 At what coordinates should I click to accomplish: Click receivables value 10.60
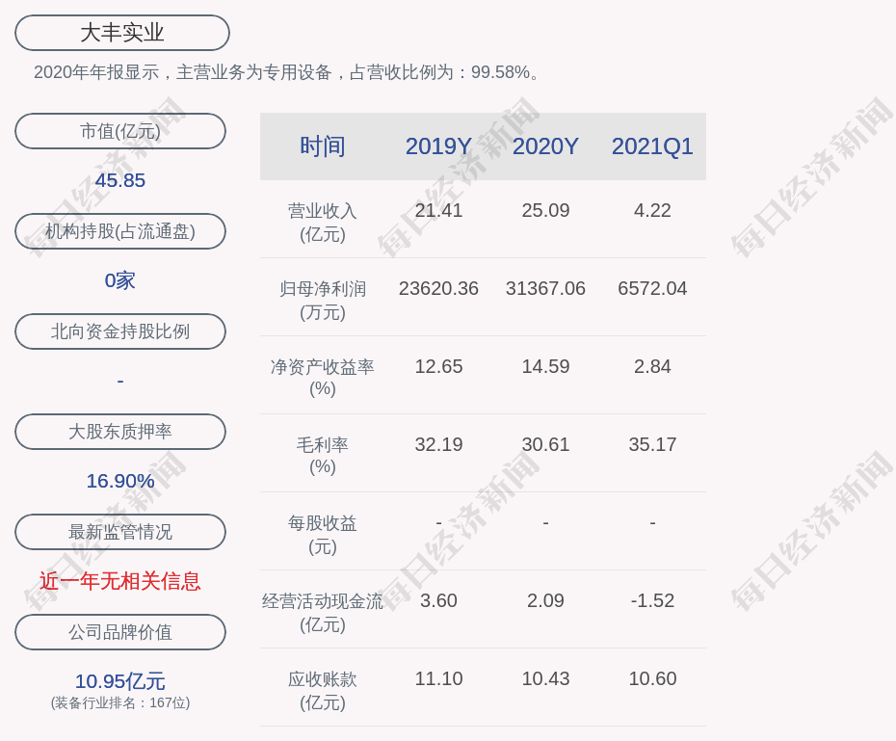pyautogui.click(x=652, y=678)
